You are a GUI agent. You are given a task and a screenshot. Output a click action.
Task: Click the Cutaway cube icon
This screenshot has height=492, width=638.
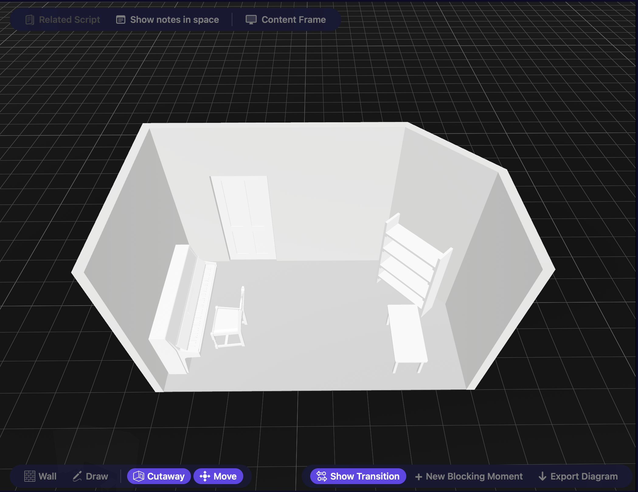(x=139, y=476)
